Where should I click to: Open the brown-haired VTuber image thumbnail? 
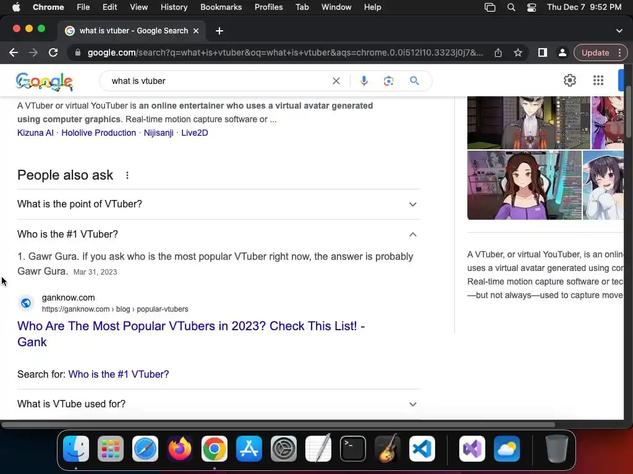point(524,185)
